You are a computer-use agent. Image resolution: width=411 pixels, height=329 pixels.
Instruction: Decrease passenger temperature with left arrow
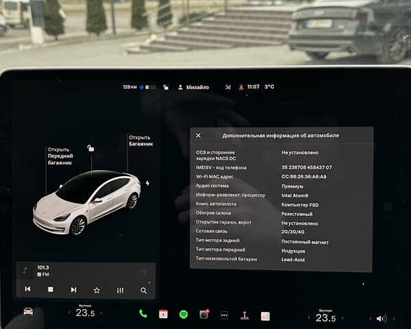[x=309, y=318]
